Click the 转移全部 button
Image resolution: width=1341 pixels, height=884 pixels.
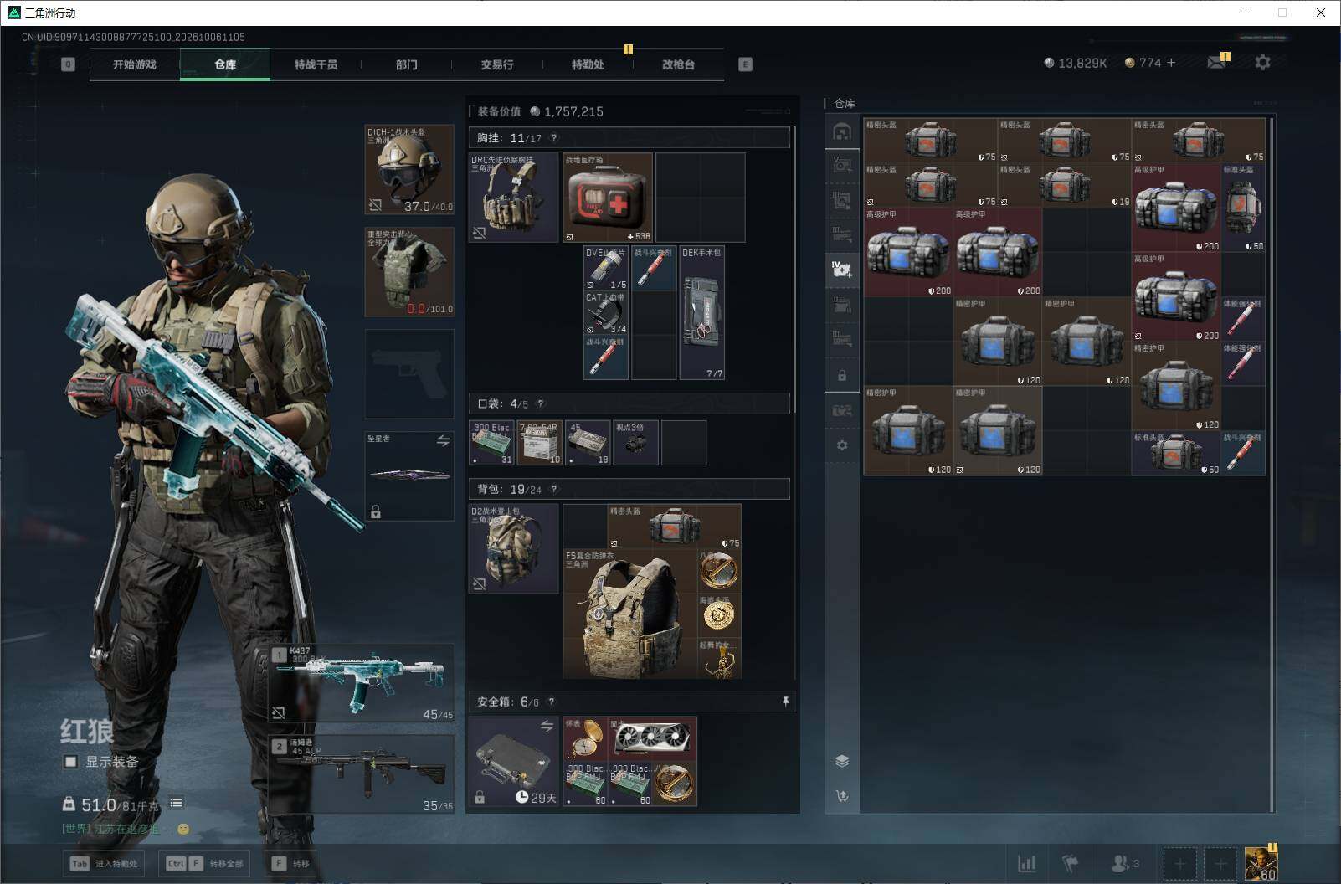click(x=205, y=863)
